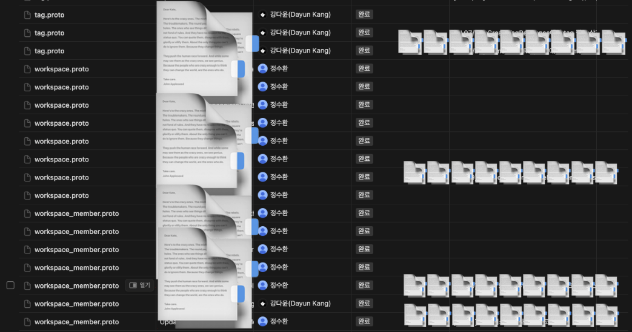The height and width of the screenshot is (332, 632).
Task: Tick the checkbox beside the workspace_member.proto row
Action: point(10,285)
